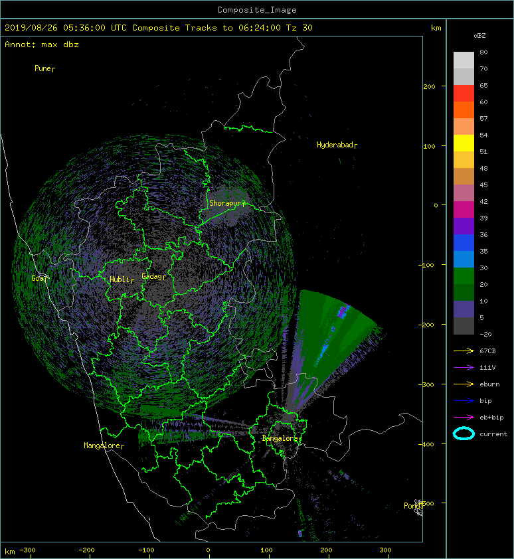This screenshot has width=514, height=559.
Task: Click the purple 111V track arrow in legend
Action: pyautogui.click(x=464, y=368)
